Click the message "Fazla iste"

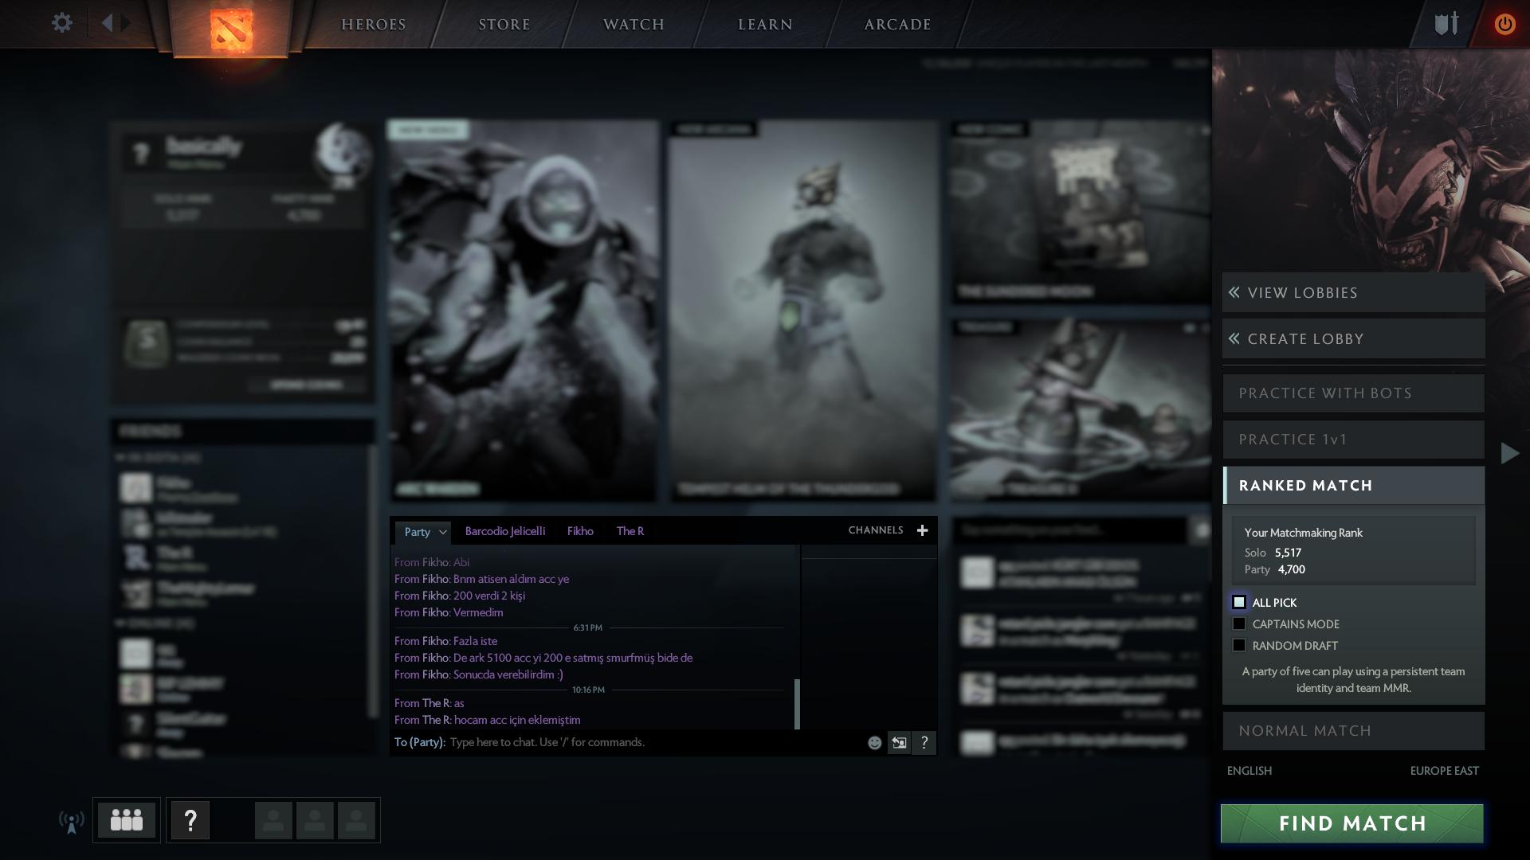[475, 641]
